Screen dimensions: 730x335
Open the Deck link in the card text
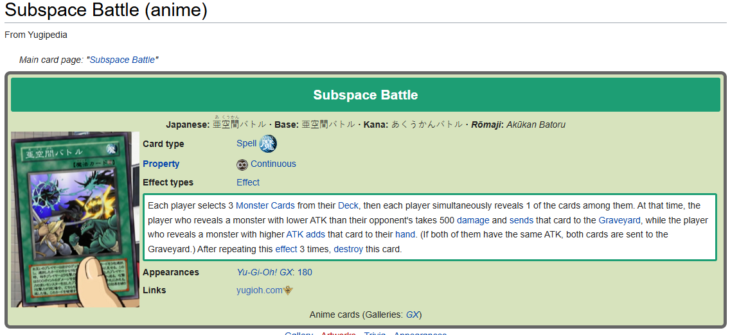[348, 205]
